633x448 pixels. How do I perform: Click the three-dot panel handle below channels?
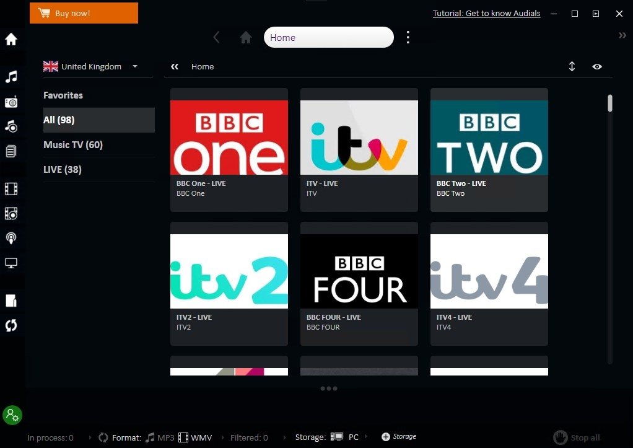tap(329, 389)
